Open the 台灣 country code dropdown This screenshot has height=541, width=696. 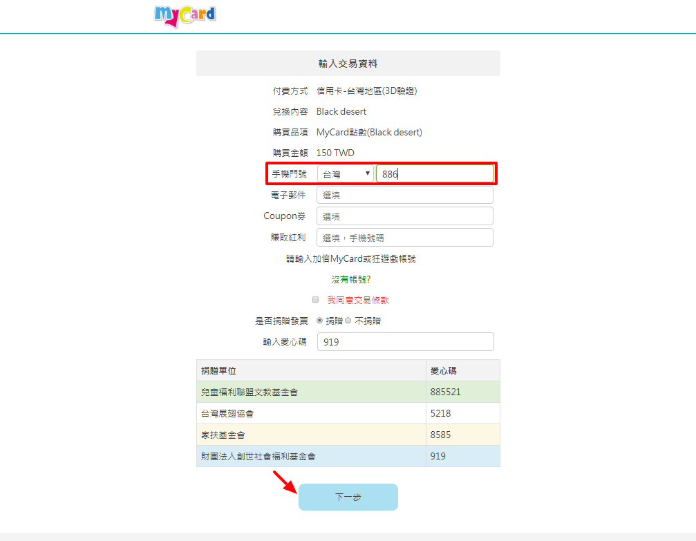[x=345, y=174]
